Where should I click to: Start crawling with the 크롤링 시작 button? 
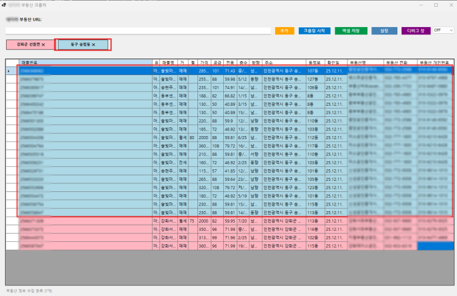[x=314, y=31]
